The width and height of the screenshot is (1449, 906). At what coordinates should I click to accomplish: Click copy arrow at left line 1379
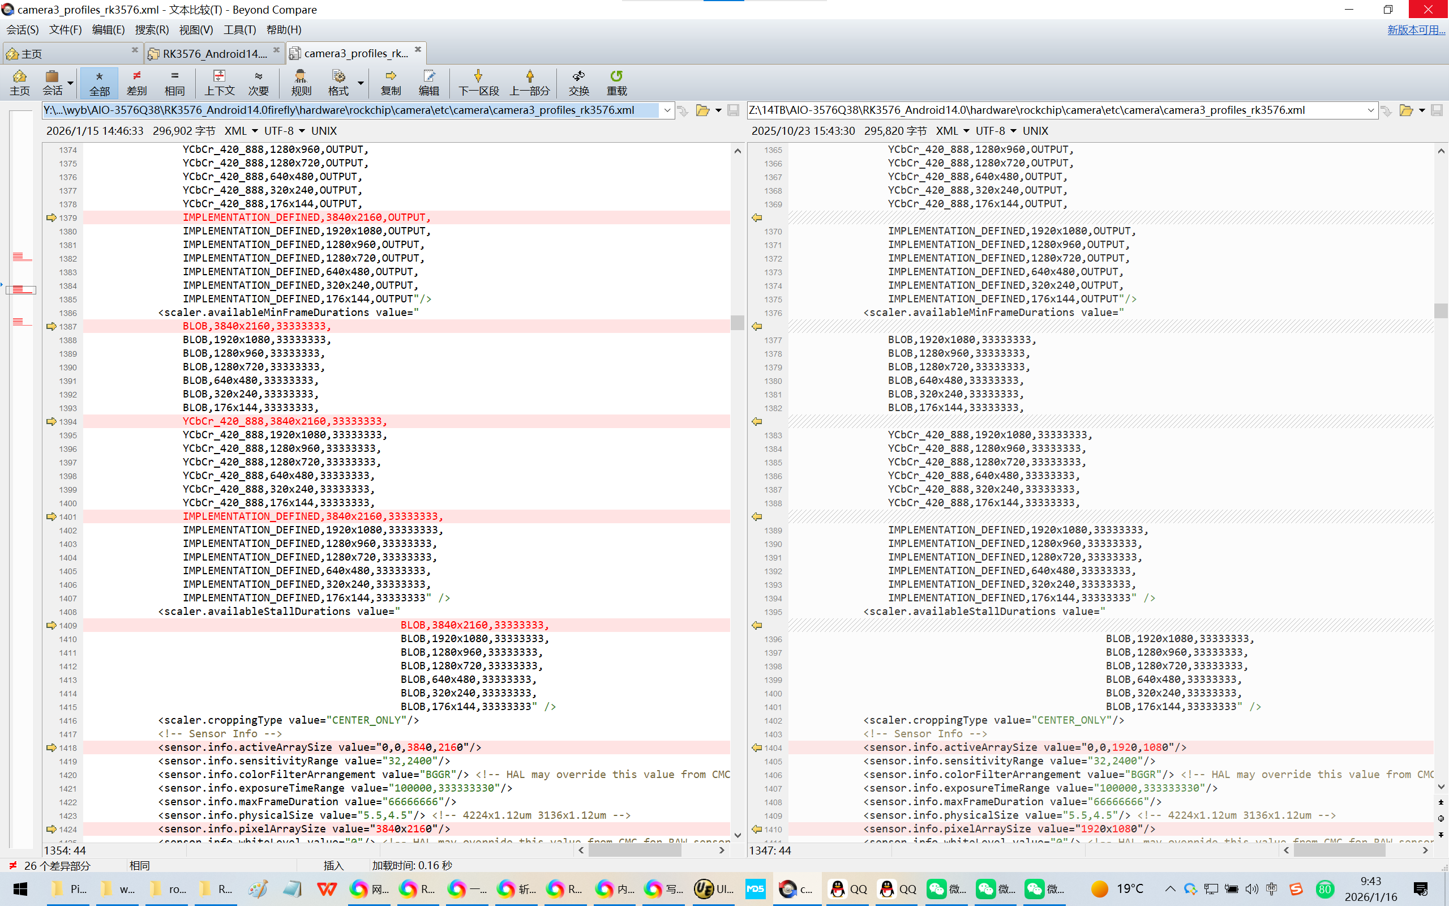click(x=52, y=217)
